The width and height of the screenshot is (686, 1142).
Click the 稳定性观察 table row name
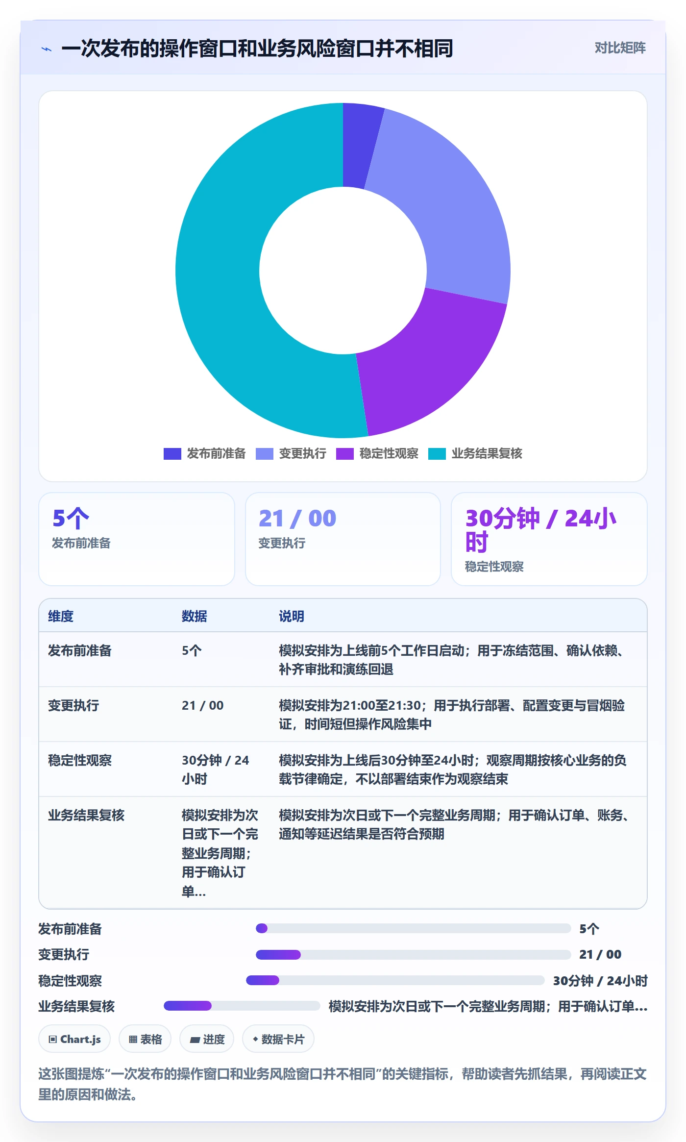(80, 760)
